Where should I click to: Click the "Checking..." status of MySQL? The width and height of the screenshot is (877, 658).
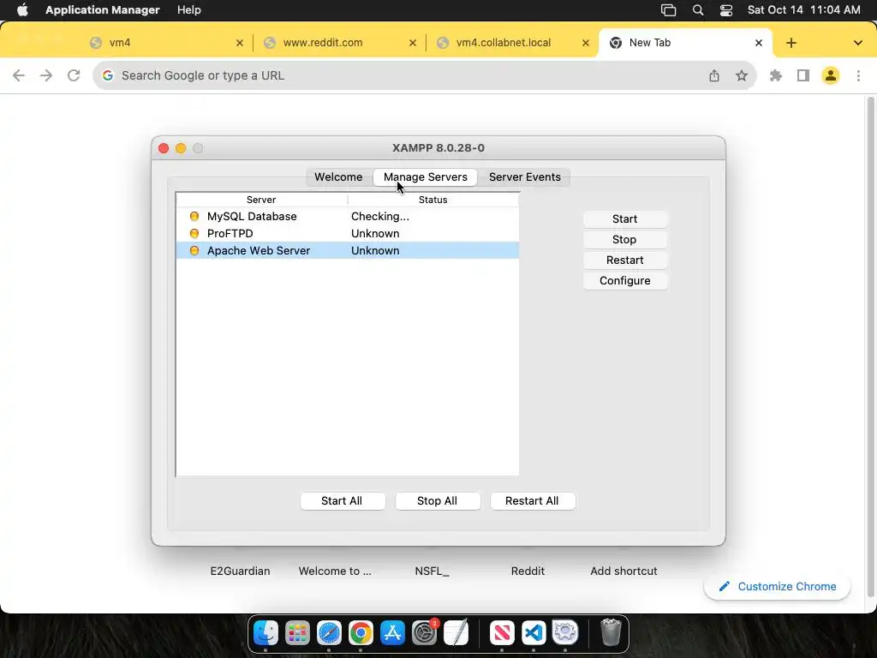click(x=379, y=217)
